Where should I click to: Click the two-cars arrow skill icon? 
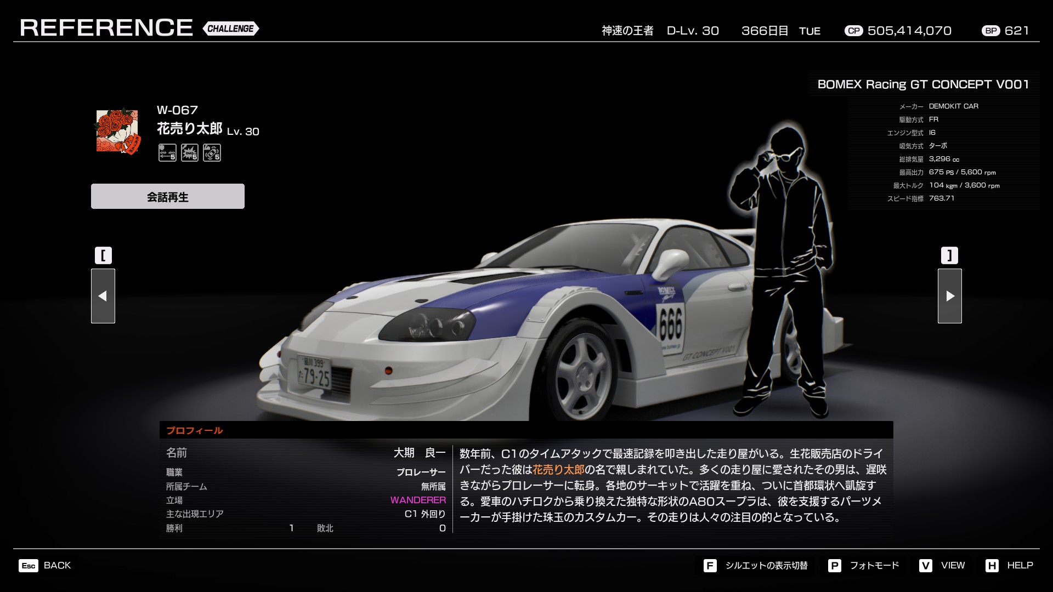167,152
